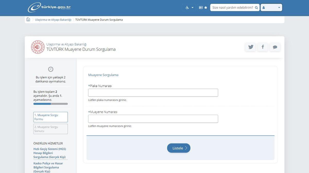Image resolution: width=309 pixels, height=173 pixels.
Task: Click the clock duration icon
Action: (x=51, y=69)
